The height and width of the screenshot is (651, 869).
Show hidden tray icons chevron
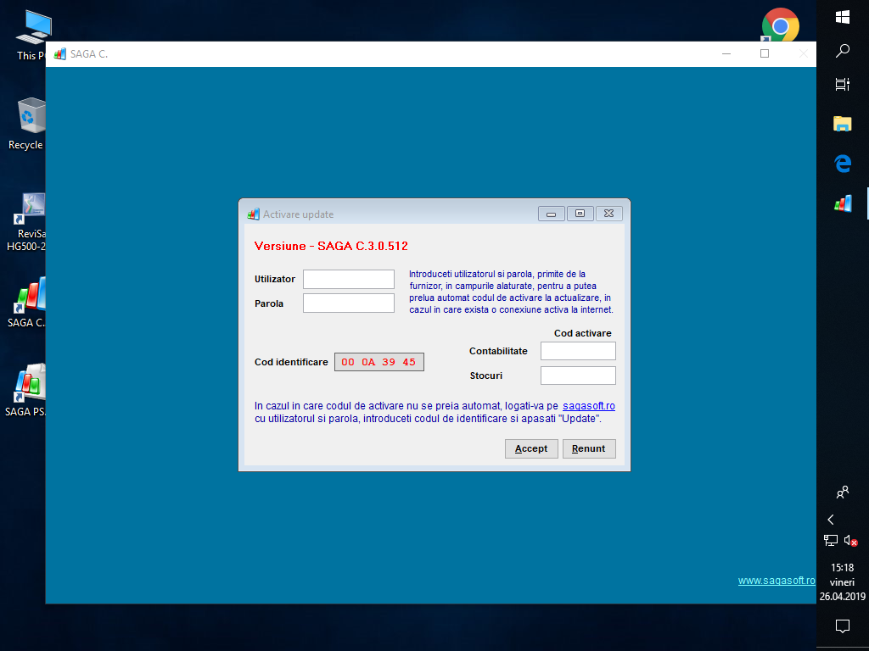tap(831, 520)
